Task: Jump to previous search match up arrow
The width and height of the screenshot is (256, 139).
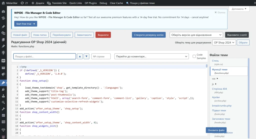Action: coord(80,56)
